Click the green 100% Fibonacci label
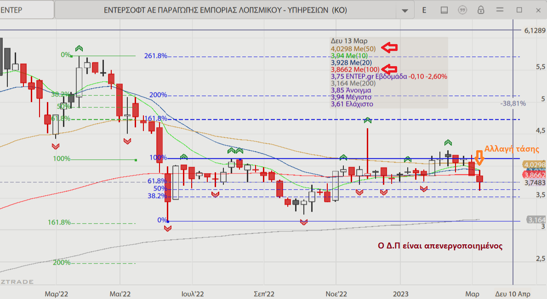 [x=62, y=158]
